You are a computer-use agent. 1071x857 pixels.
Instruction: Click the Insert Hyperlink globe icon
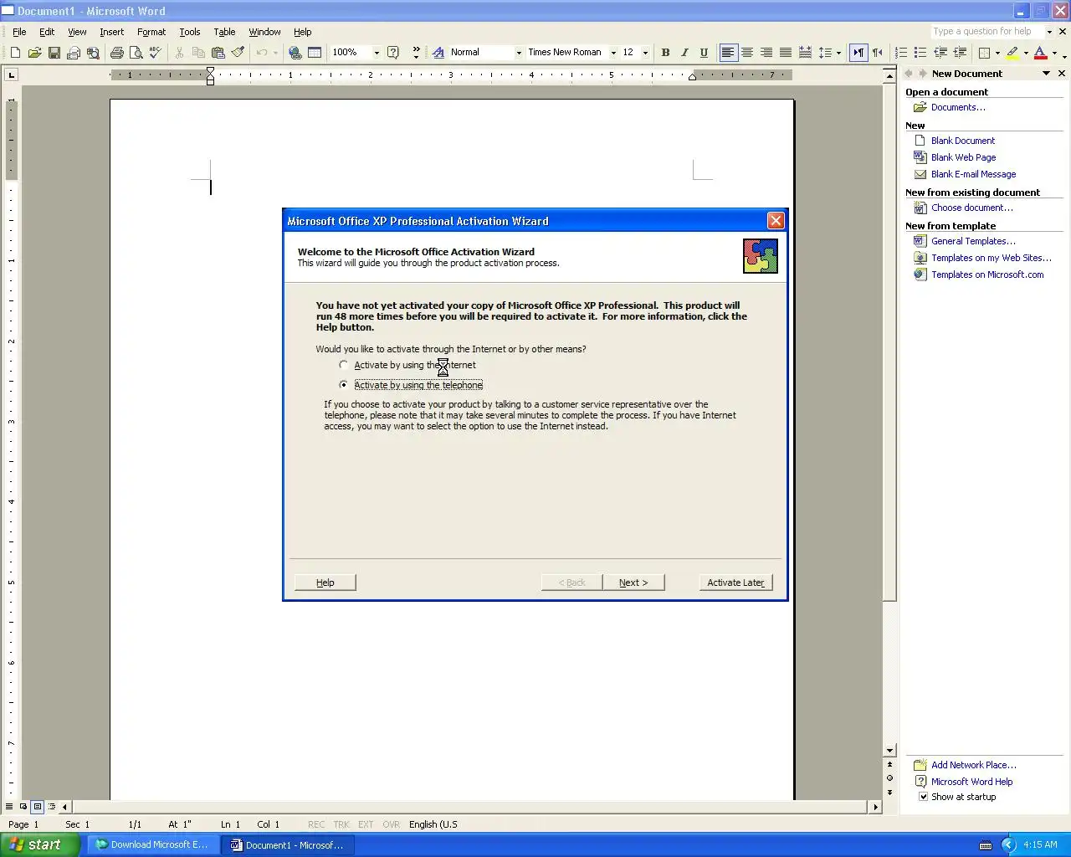click(x=295, y=52)
